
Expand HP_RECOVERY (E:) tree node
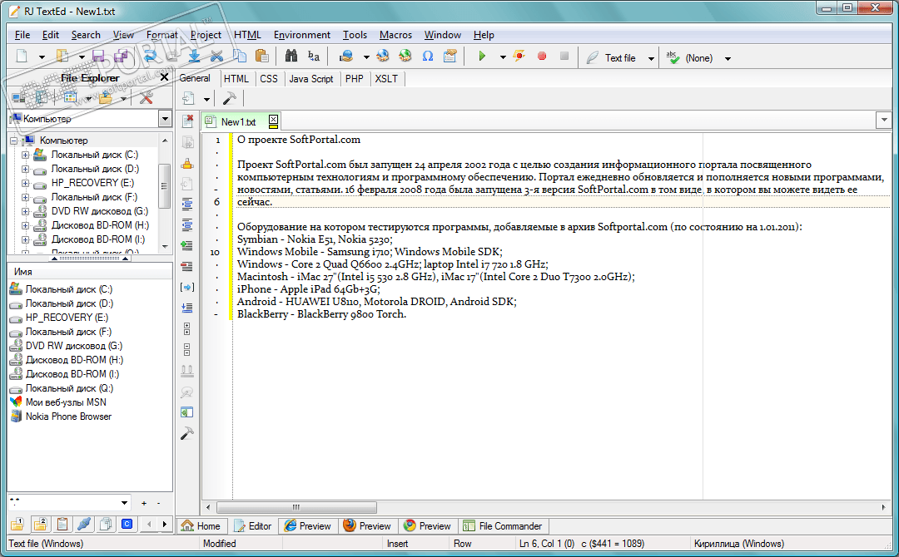[x=25, y=183]
